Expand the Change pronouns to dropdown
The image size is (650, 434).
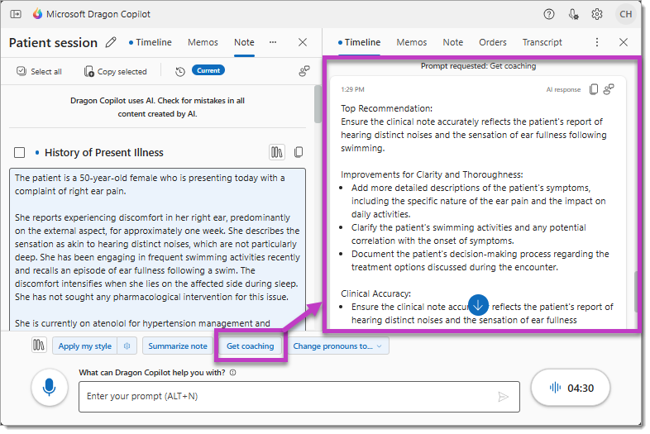(x=339, y=346)
